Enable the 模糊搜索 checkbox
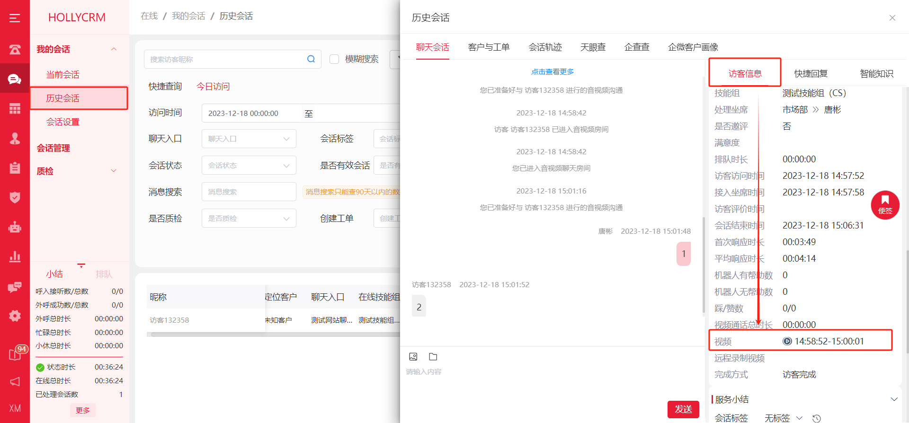The height and width of the screenshot is (423, 909). tap(334, 59)
